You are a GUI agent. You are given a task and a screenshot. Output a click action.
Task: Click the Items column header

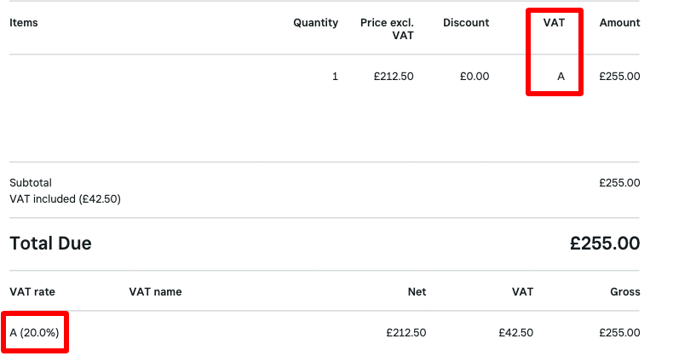coord(24,23)
